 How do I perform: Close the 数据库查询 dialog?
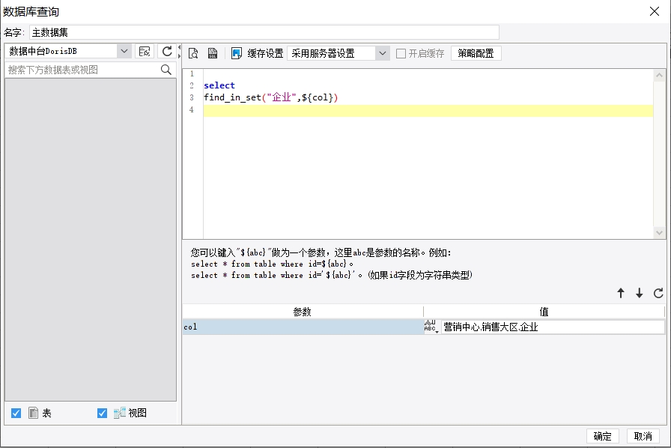[x=655, y=11]
